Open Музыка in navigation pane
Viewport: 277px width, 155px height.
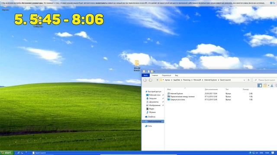click(151, 112)
